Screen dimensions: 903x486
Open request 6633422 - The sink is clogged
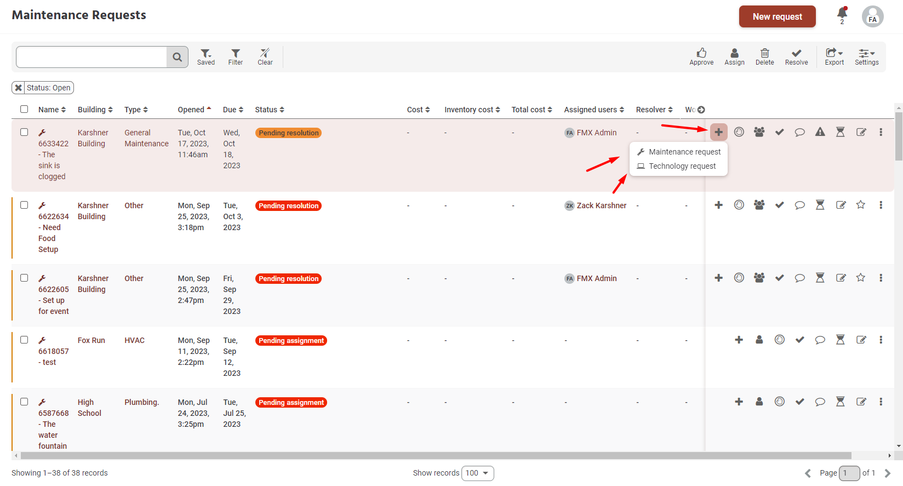[x=53, y=155]
